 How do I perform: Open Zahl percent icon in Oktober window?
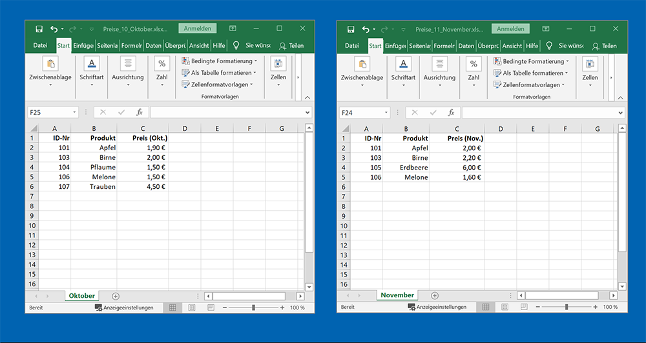pyautogui.click(x=162, y=63)
